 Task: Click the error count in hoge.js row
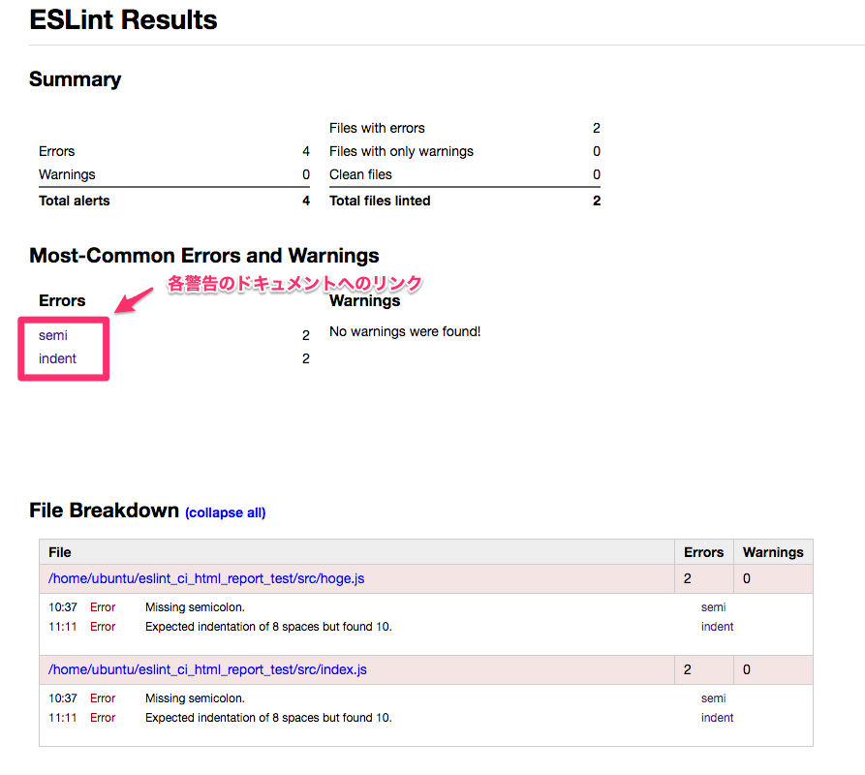pyautogui.click(x=688, y=578)
